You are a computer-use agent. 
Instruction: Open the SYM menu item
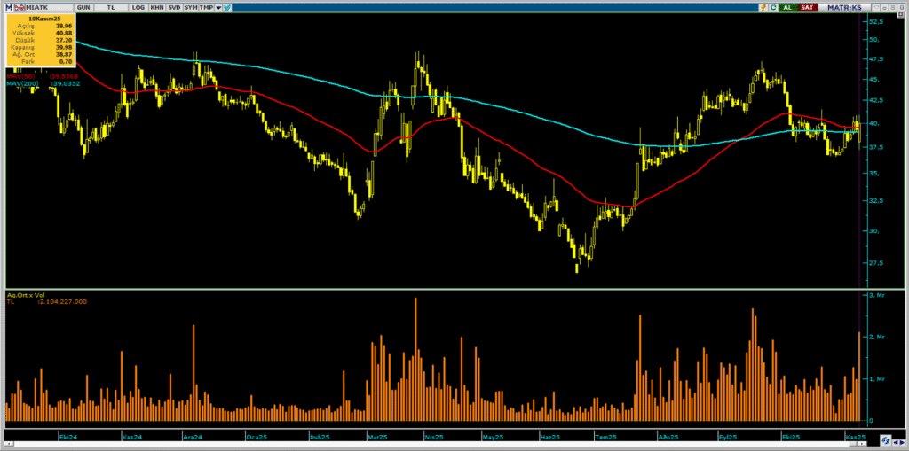tap(190, 7)
